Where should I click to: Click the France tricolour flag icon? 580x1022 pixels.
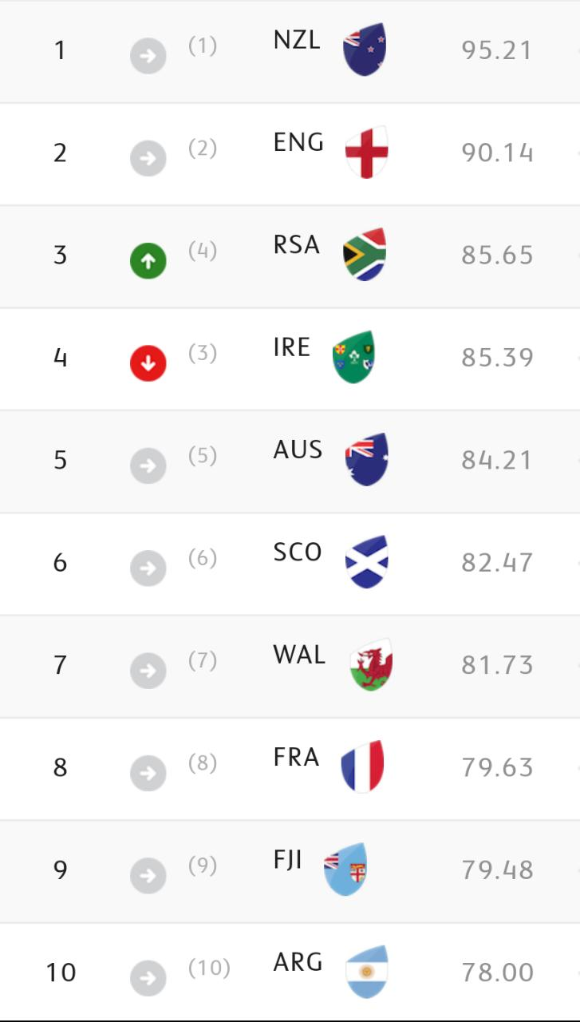(x=362, y=766)
